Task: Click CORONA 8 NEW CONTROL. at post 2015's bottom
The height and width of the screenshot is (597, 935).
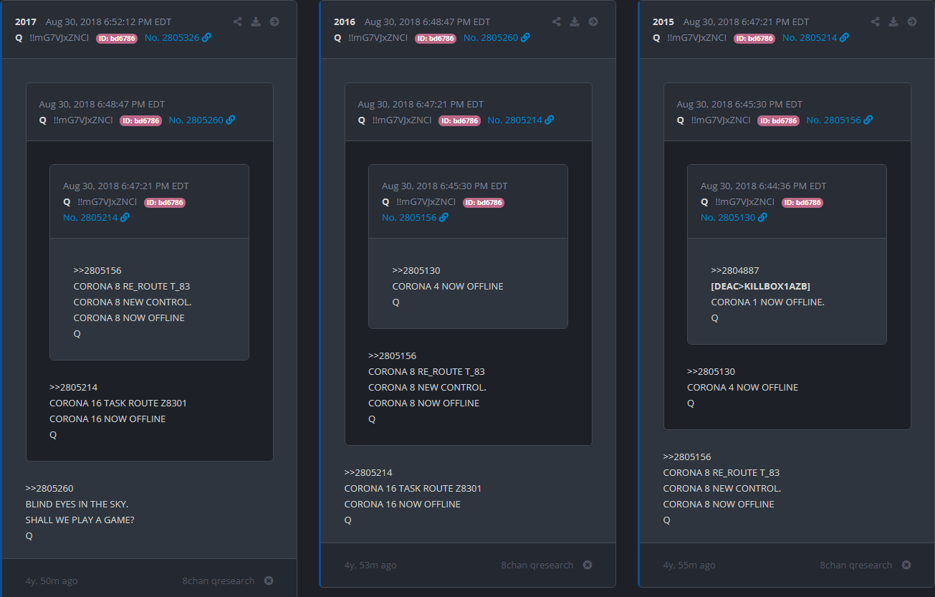Action: [x=722, y=488]
